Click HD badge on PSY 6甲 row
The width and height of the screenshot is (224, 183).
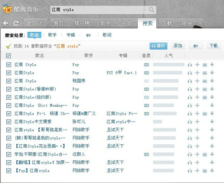tap(146, 73)
